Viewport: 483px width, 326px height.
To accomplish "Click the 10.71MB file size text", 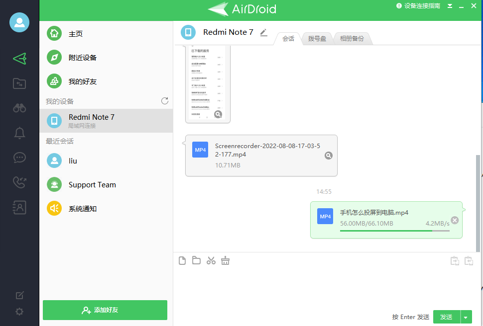I will (x=228, y=165).
